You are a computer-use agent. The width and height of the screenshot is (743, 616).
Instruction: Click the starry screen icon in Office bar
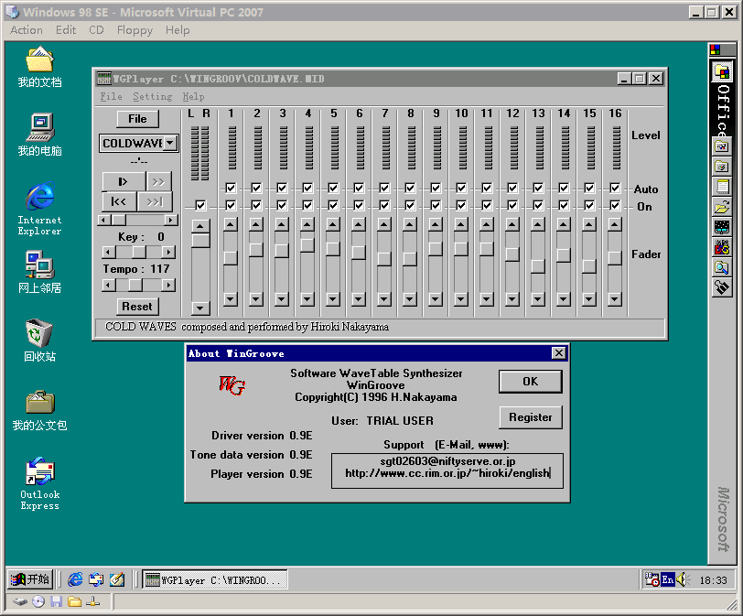point(722,227)
